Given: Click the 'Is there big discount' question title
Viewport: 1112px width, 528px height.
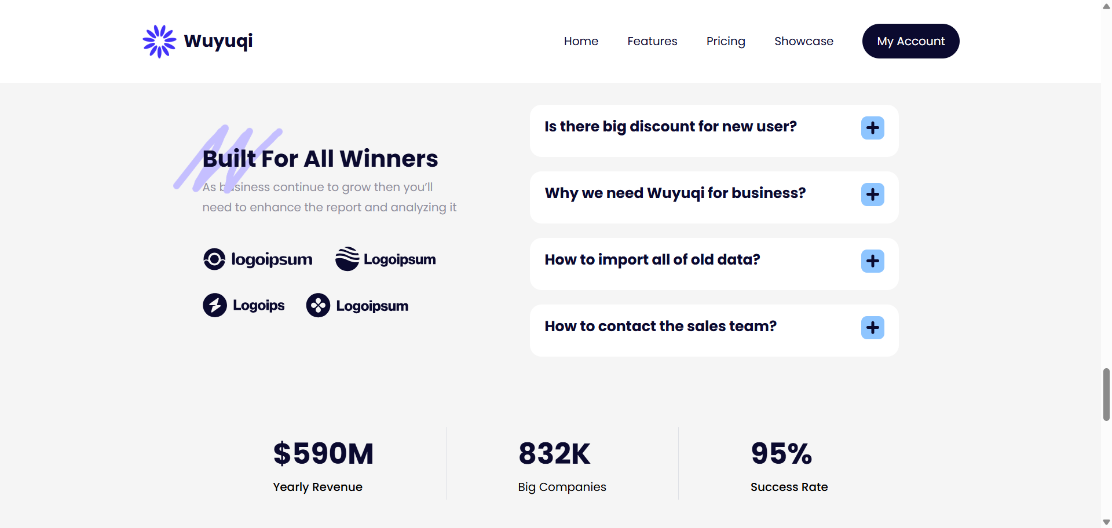Looking at the screenshot, I should (670, 127).
